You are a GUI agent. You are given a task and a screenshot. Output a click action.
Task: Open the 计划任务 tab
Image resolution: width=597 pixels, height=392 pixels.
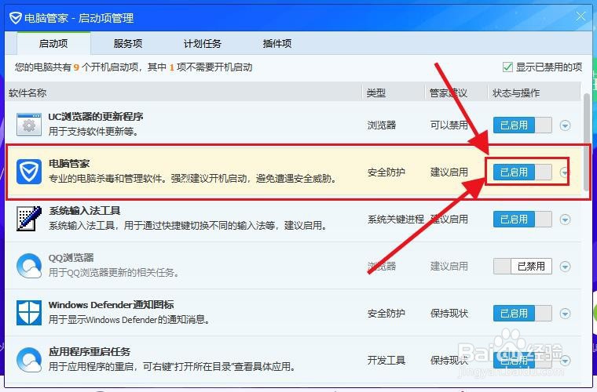[x=203, y=43]
